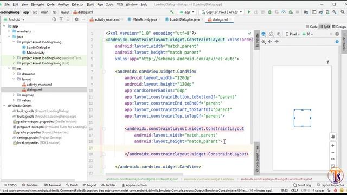Open the Pixel device dropdown in preview
347x195 pixels.
[x=293, y=34]
